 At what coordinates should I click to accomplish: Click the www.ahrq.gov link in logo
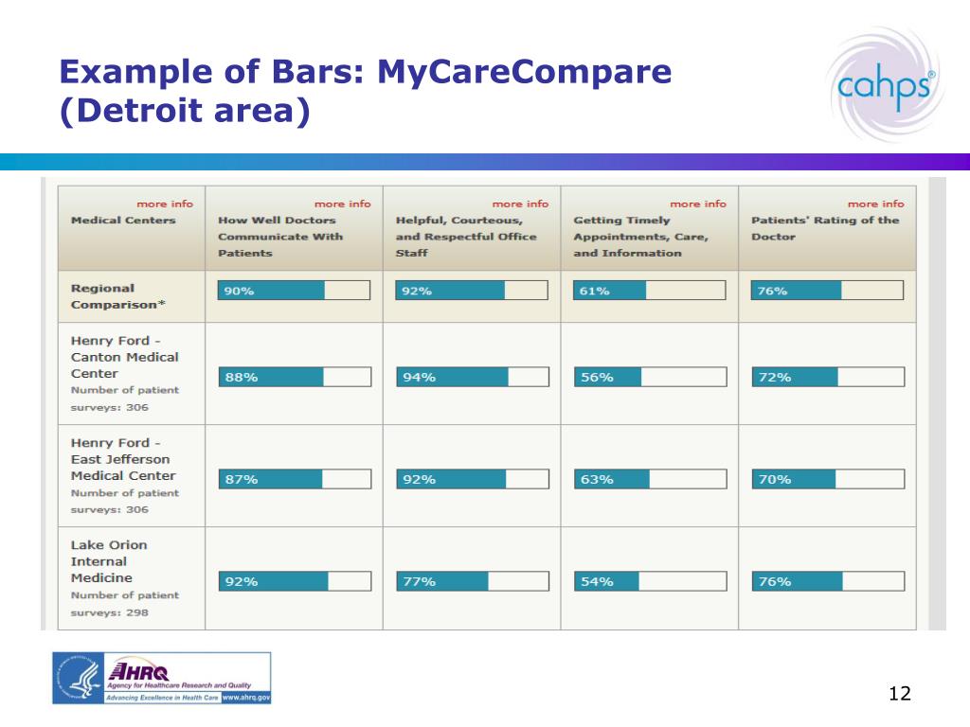coord(246,698)
